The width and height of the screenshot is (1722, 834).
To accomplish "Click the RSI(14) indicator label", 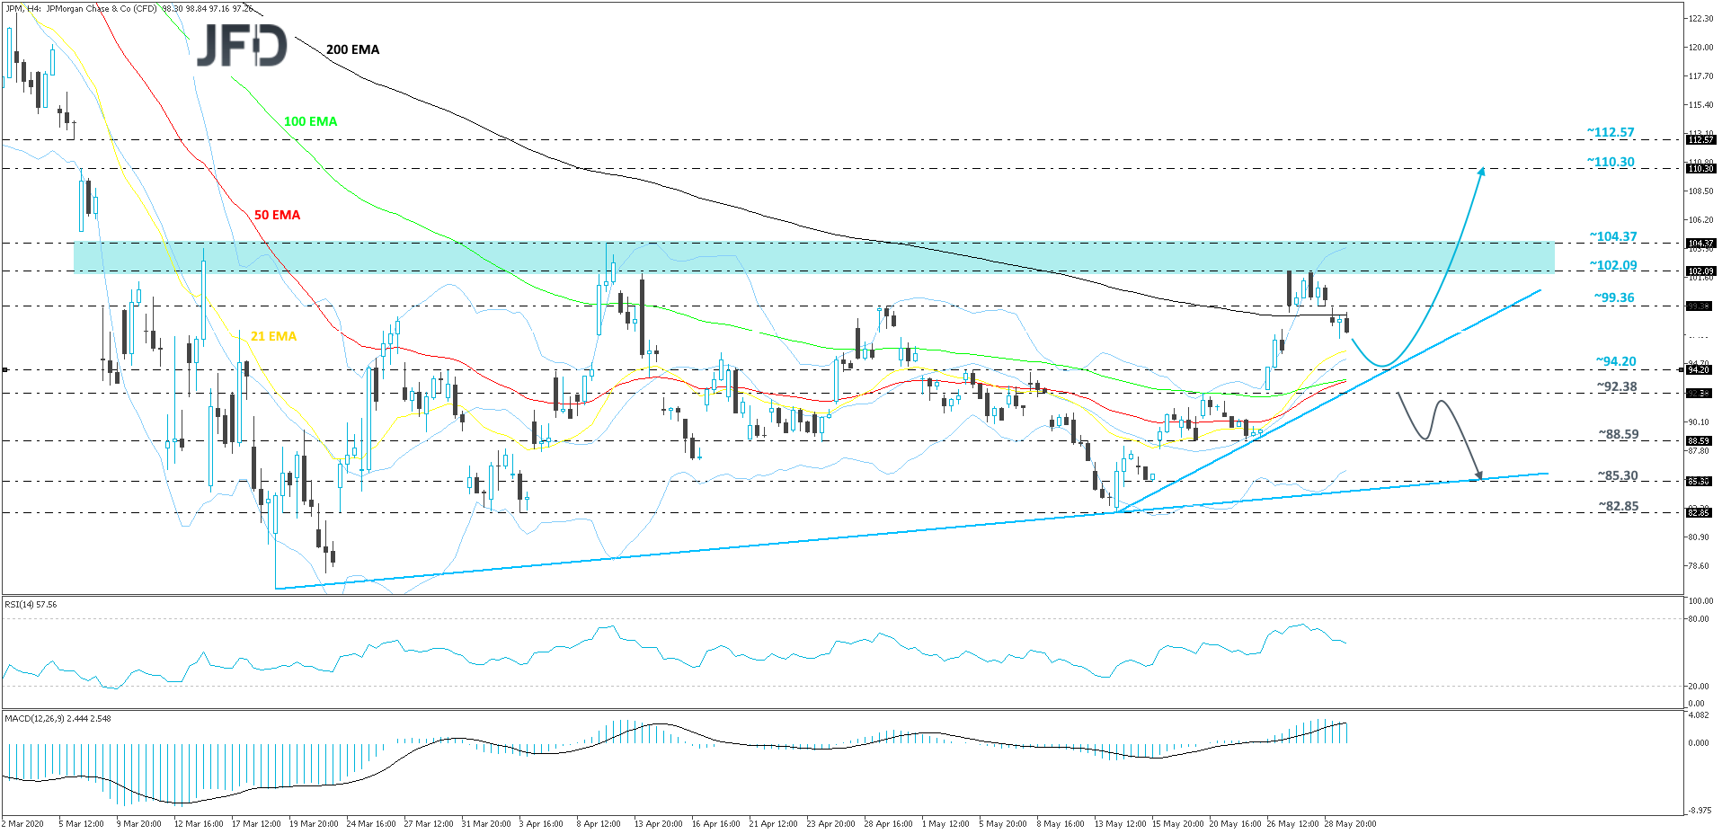I will 31,605.
